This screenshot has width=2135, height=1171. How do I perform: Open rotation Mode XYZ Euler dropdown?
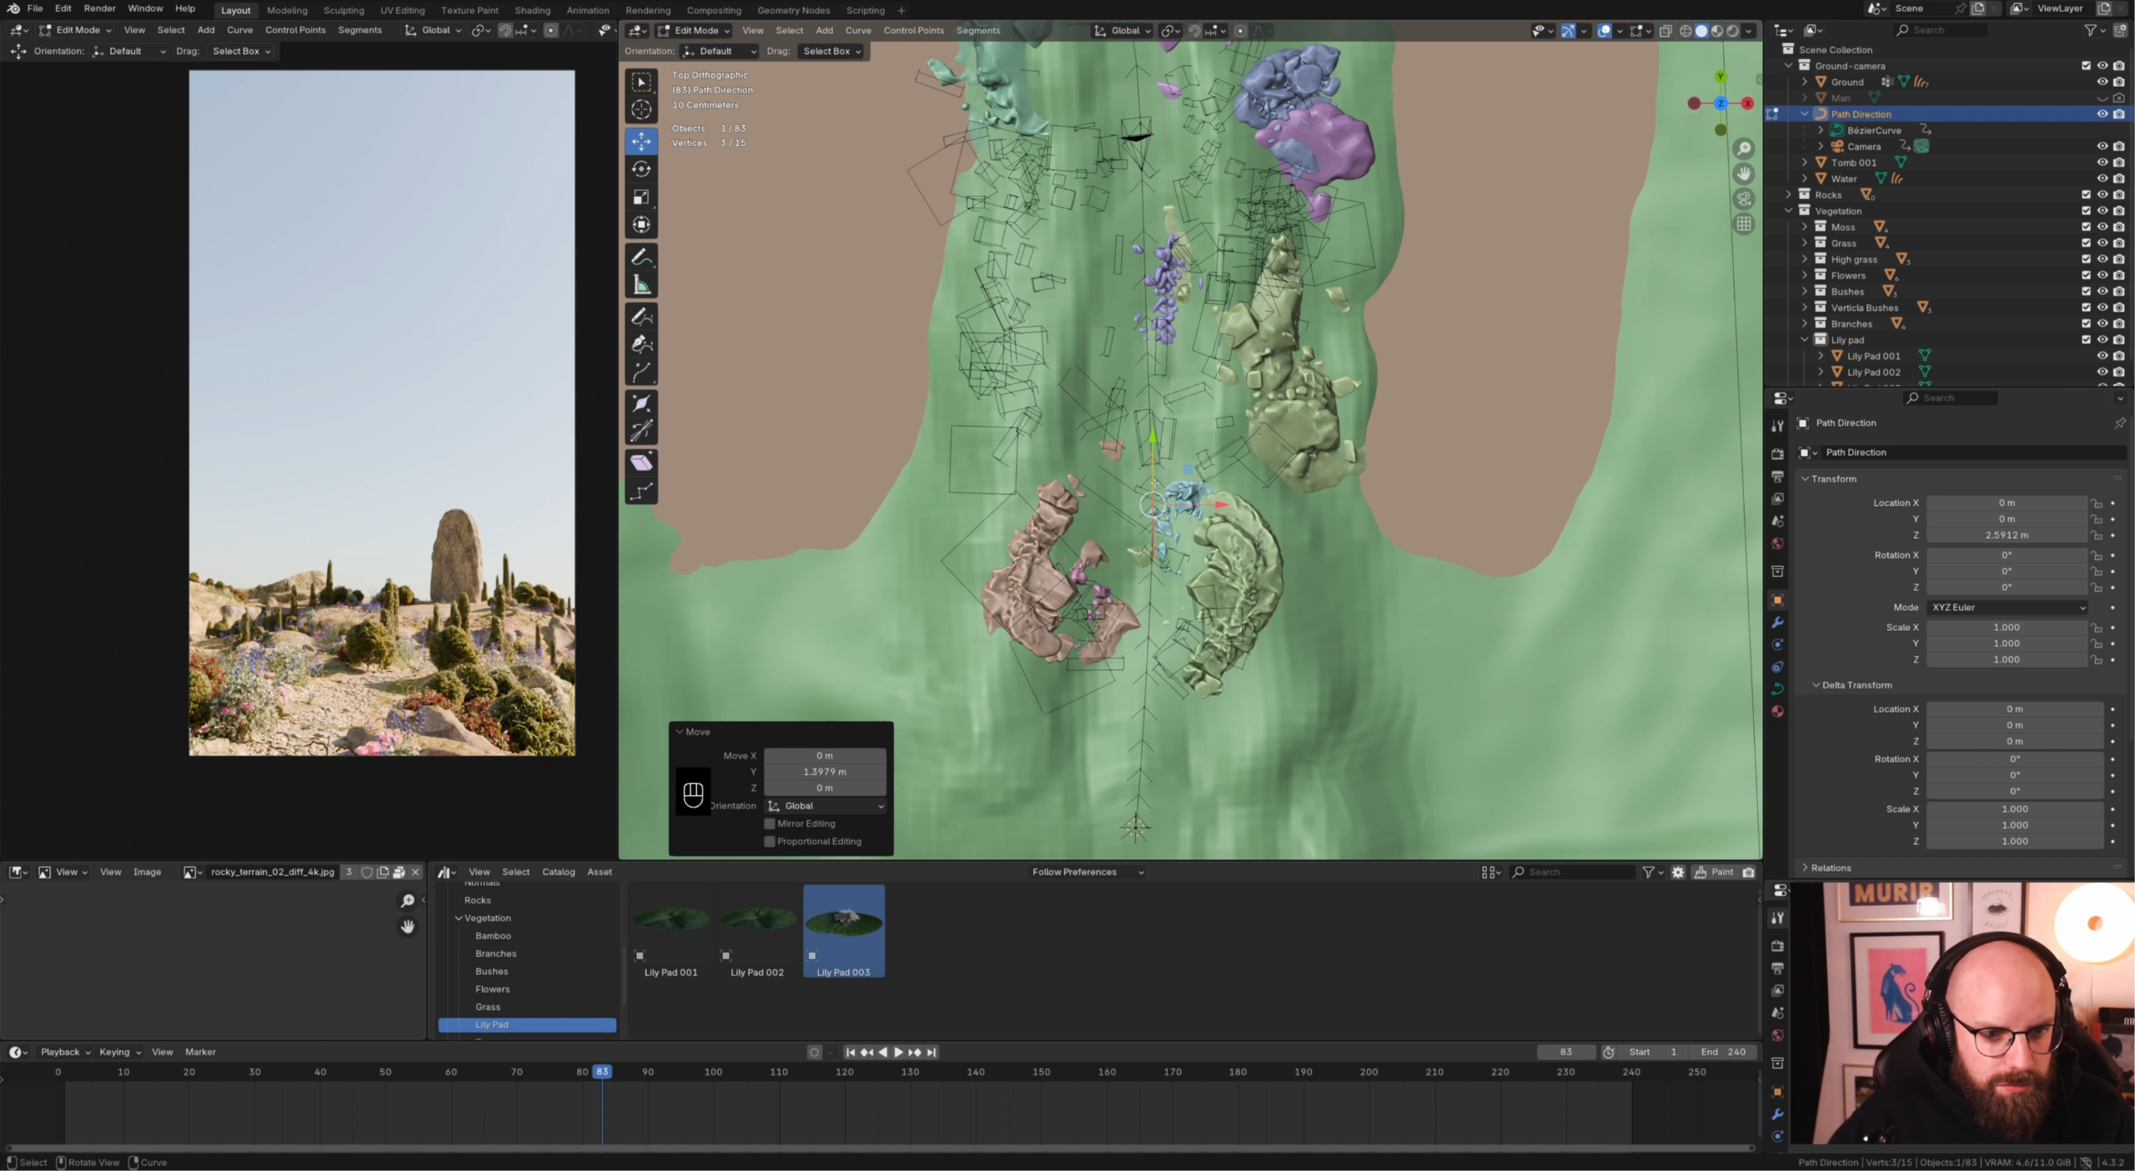point(2007,608)
